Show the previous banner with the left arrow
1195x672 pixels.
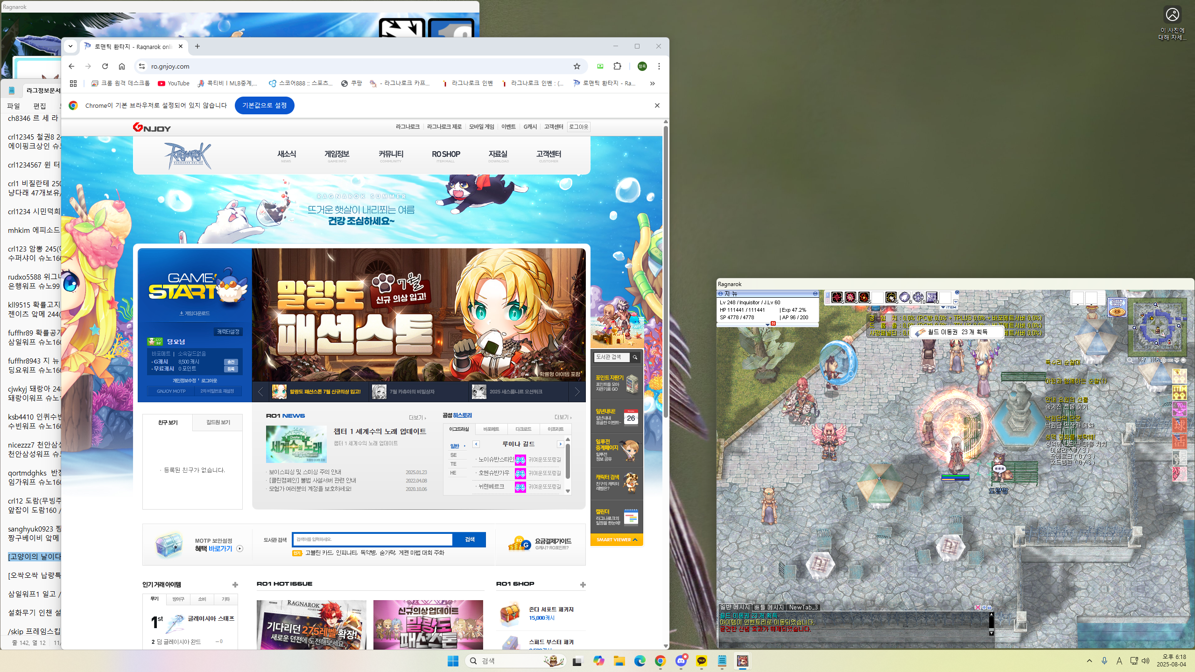coord(260,392)
